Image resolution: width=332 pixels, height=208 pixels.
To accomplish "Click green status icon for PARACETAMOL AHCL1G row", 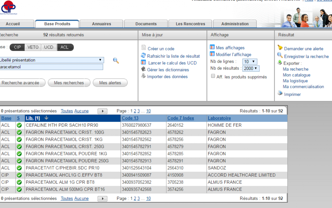I will (19, 175).
